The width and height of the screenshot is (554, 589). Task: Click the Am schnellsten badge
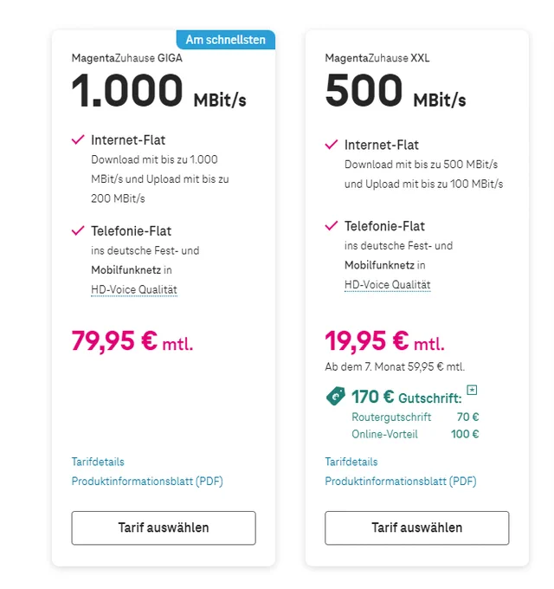point(226,40)
